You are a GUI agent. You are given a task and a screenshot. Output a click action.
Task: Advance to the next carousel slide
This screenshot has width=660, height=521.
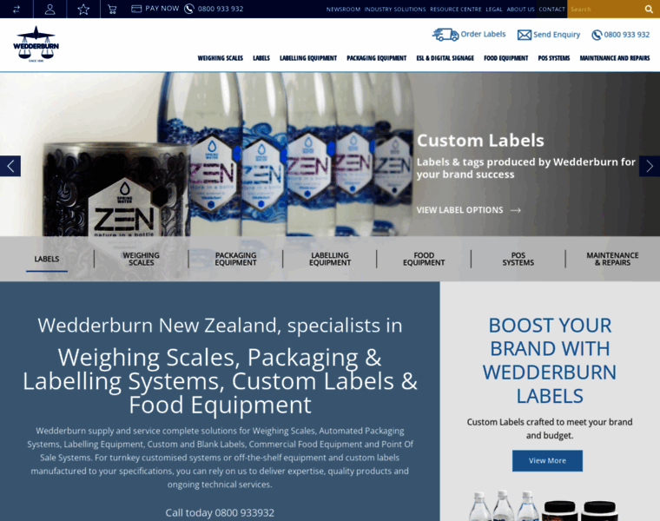tap(650, 166)
